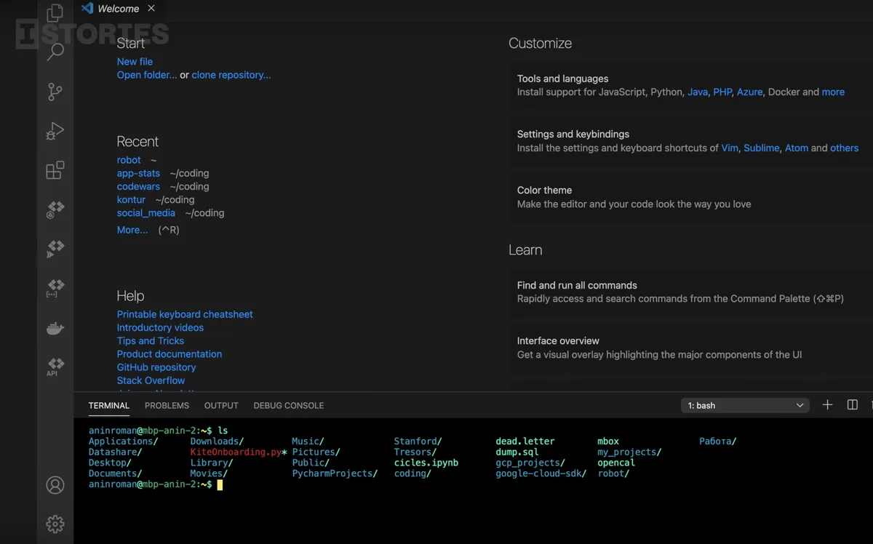The width and height of the screenshot is (873, 544).
Task: Open the Accounts icon
Action: pyautogui.click(x=55, y=485)
